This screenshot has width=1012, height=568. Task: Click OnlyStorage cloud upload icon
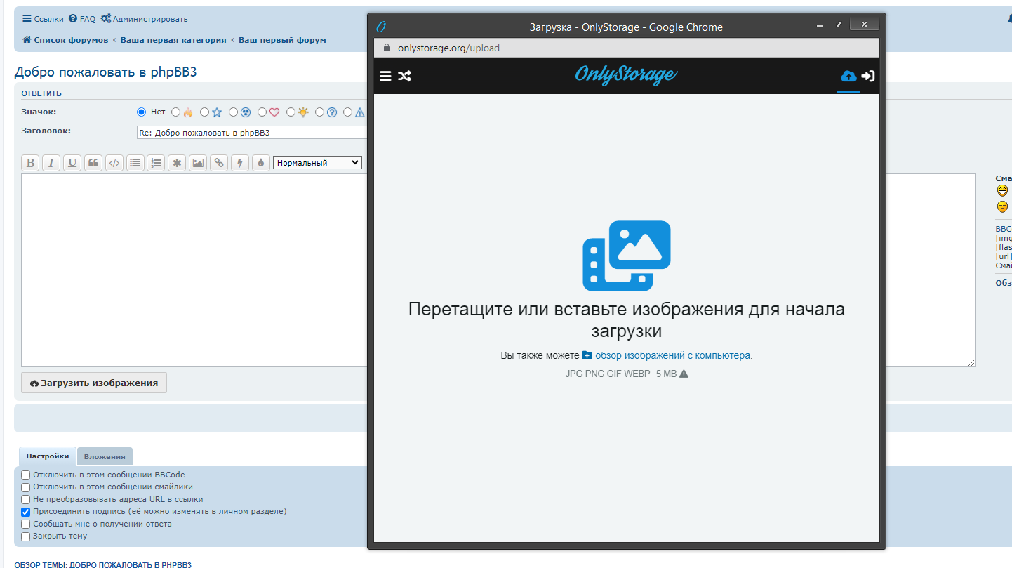pyautogui.click(x=848, y=76)
